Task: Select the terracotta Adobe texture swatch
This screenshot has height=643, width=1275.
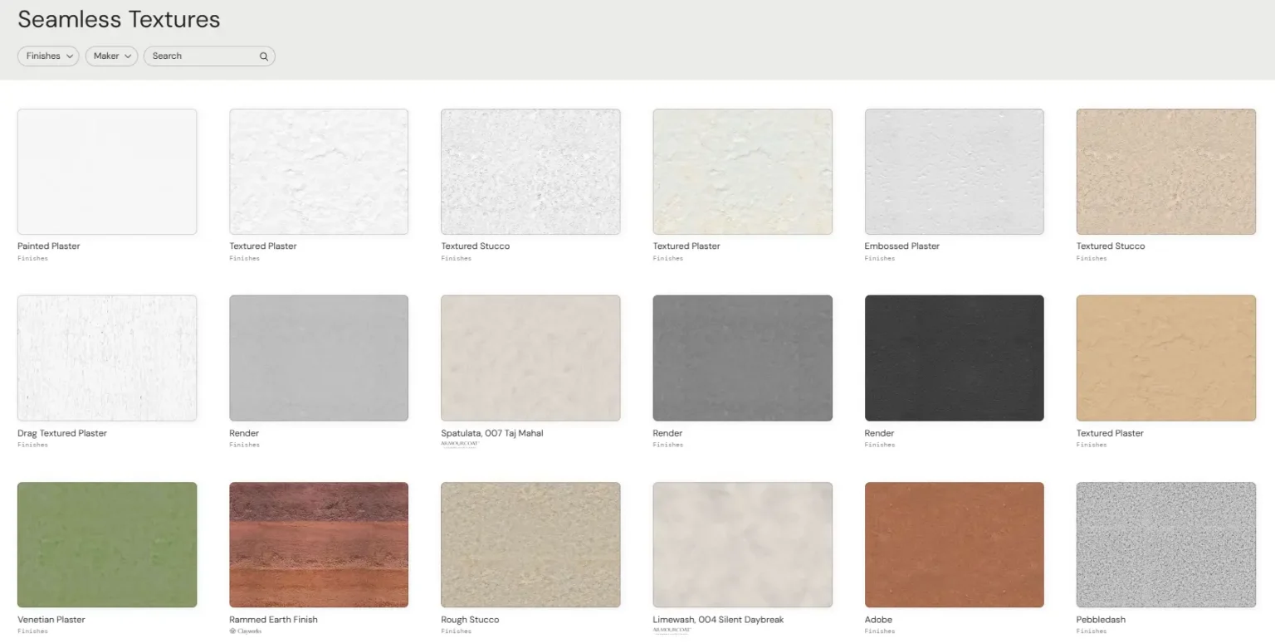Action: pos(954,544)
